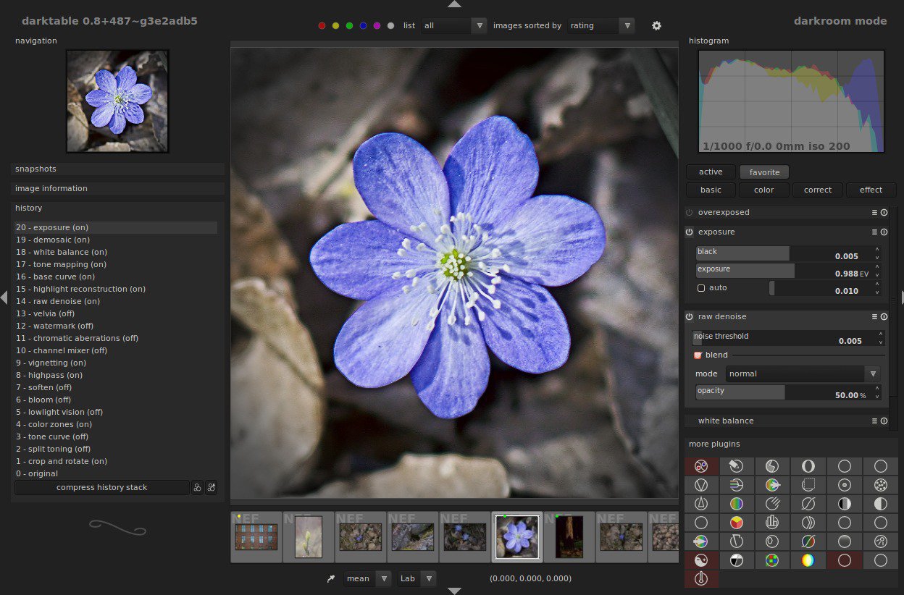
Task: Click the yin-yang style plugin icon
Action: tap(701, 560)
